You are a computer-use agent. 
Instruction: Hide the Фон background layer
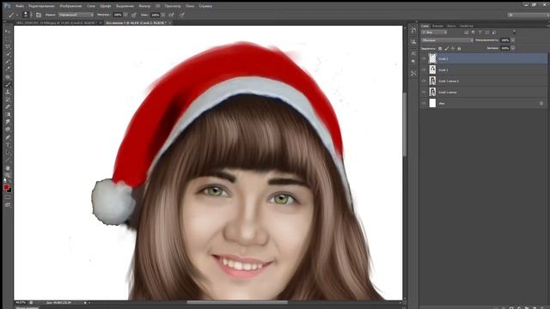click(424, 103)
